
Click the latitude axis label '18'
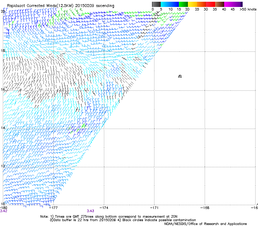(3, 50)
